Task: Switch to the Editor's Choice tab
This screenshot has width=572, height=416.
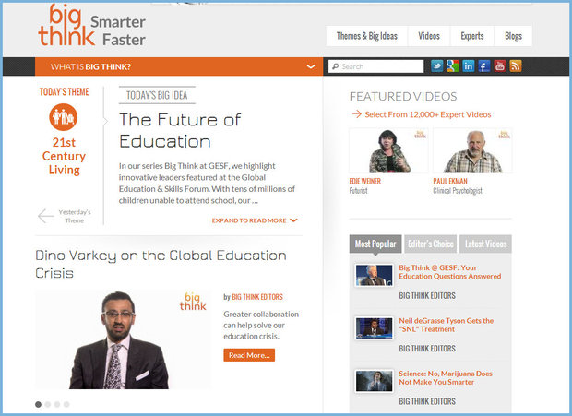Action: click(x=430, y=244)
